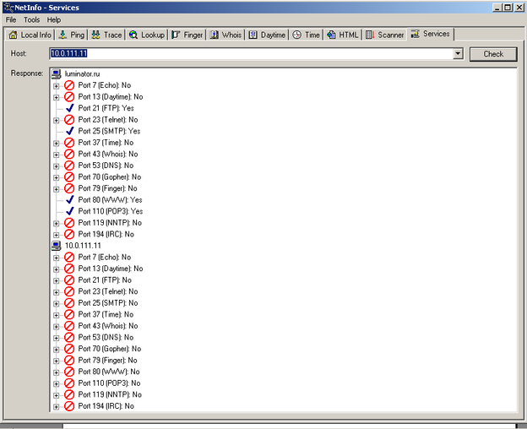The width and height of the screenshot is (527, 429).
Task: Click the Scanner tab icon
Action: [370, 35]
